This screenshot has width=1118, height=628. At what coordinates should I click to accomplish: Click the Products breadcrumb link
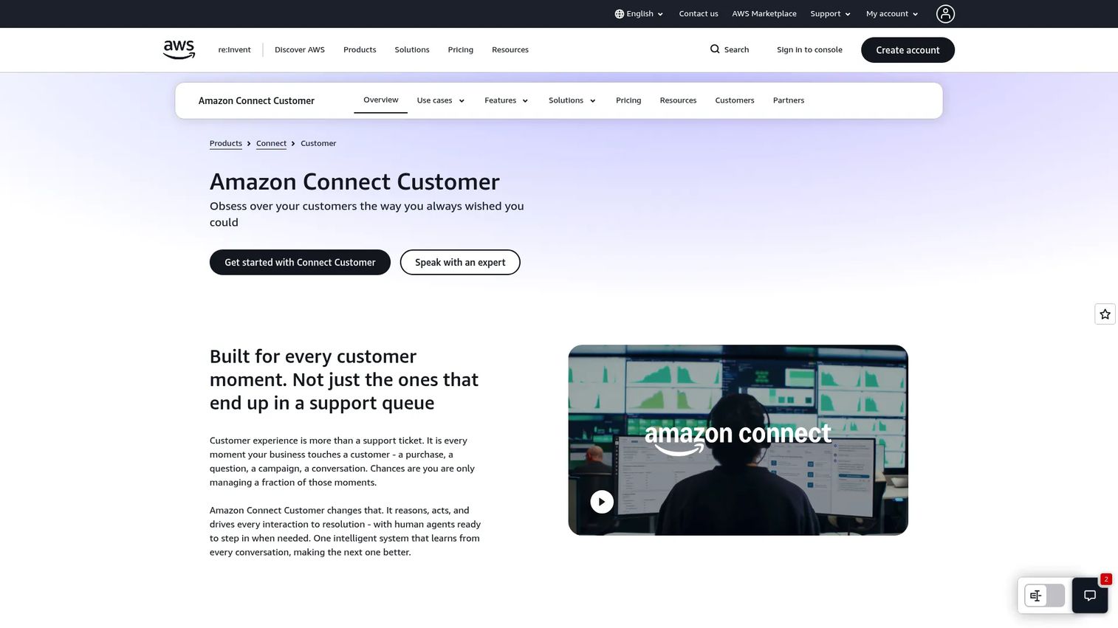(x=226, y=143)
